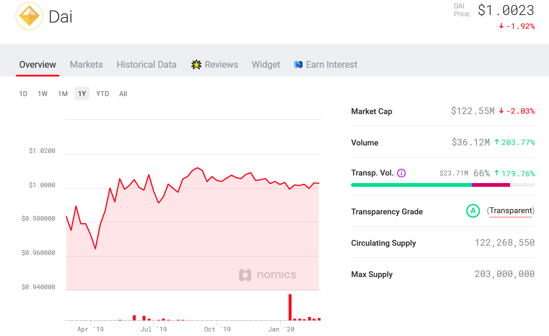
Task: Click the Dai coin logo icon
Action: coord(29,17)
